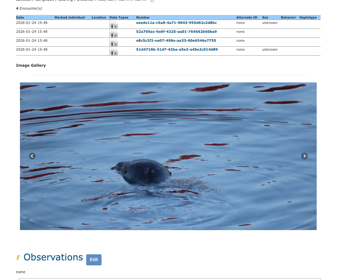The width and height of the screenshot is (358, 280).
Task: Click the Alternate ID column header
Action: pos(247,17)
